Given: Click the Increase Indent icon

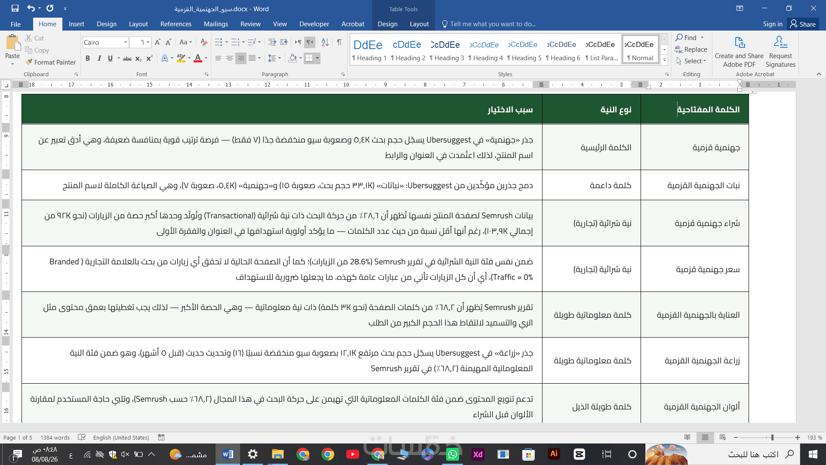Looking at the screenshot, I should click(x=284, y=42).
